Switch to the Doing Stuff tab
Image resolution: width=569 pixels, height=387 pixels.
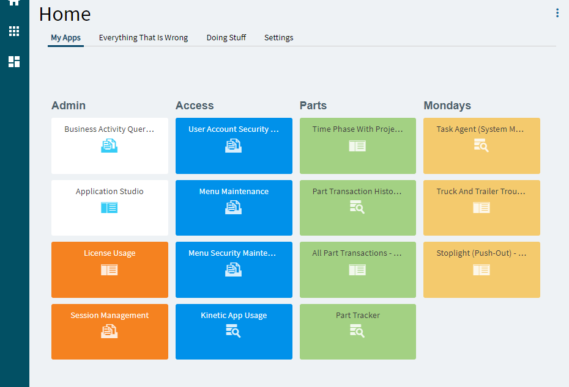226,38
